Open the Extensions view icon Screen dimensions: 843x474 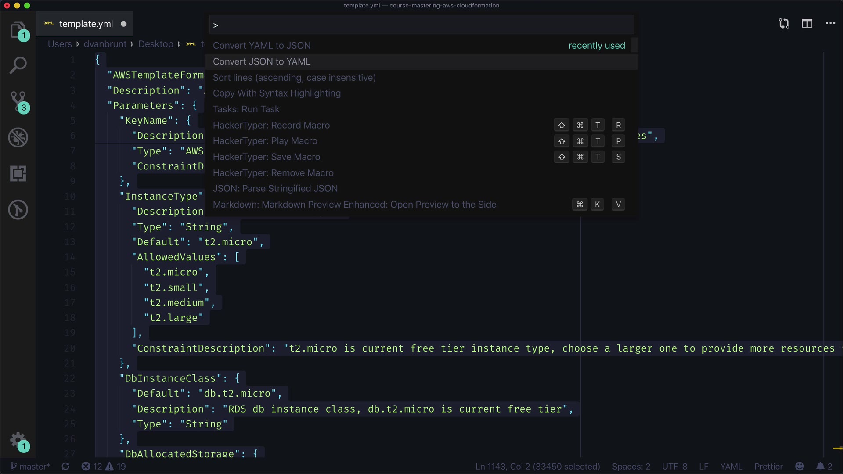coord(18,174)
